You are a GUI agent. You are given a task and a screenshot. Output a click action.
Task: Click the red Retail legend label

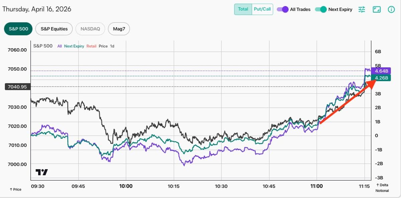(91, 46)
